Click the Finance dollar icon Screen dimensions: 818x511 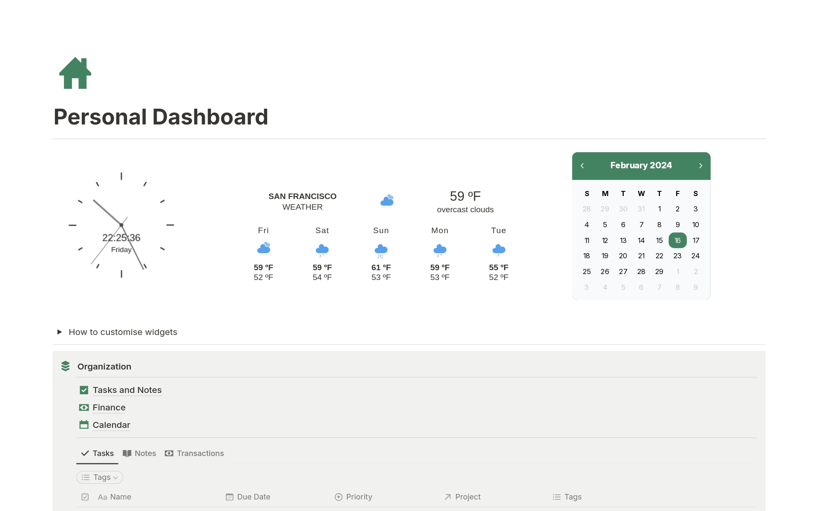tap(84, 407)
